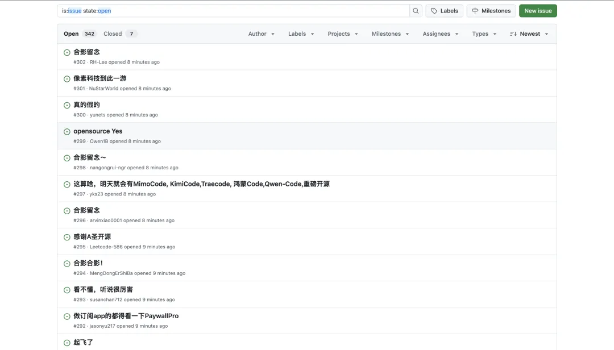Click open-issue icon beside 像素科技到此一游

click(67, 78)
